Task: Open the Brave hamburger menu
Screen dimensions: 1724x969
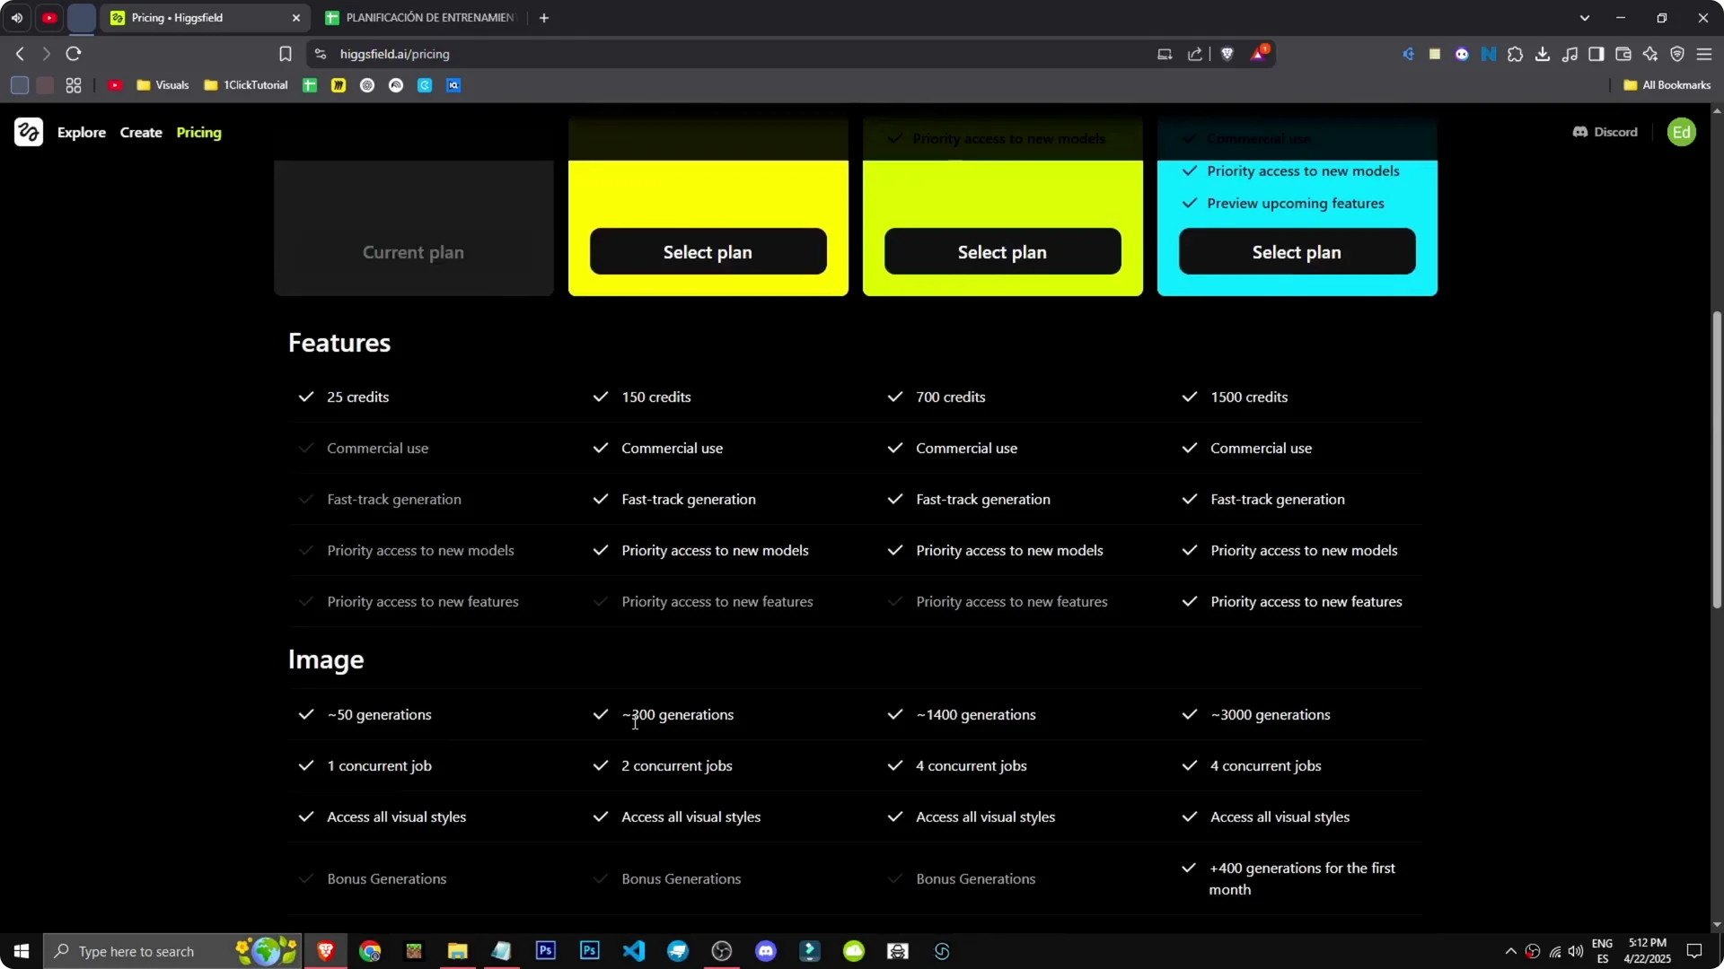Action: pyautogui.click(x=1705, y=54)
